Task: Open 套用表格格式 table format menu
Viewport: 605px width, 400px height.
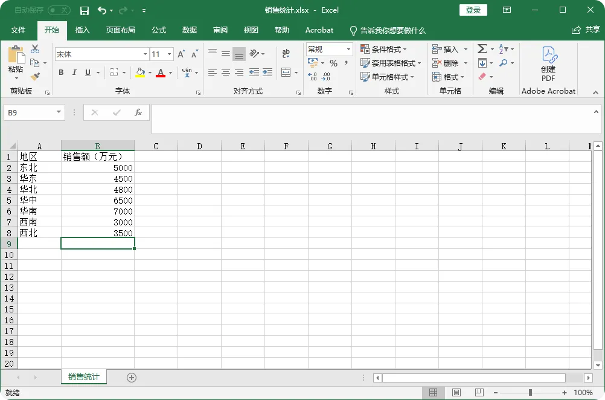Action: [x=391, y=63]
